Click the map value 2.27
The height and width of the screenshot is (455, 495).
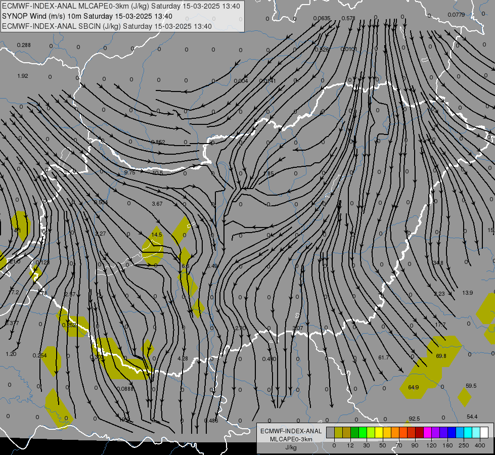(x=101, y=234)
